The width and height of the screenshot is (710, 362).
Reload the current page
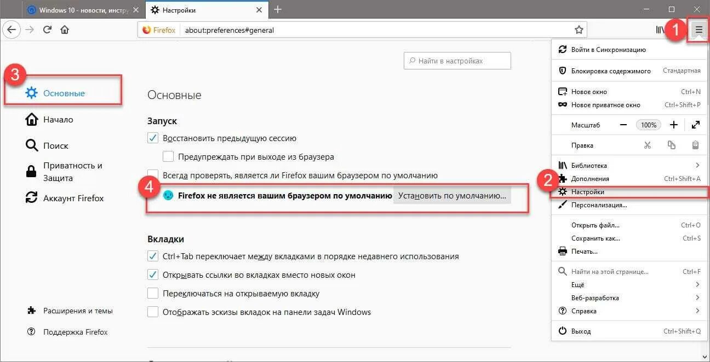pos(48,30)
